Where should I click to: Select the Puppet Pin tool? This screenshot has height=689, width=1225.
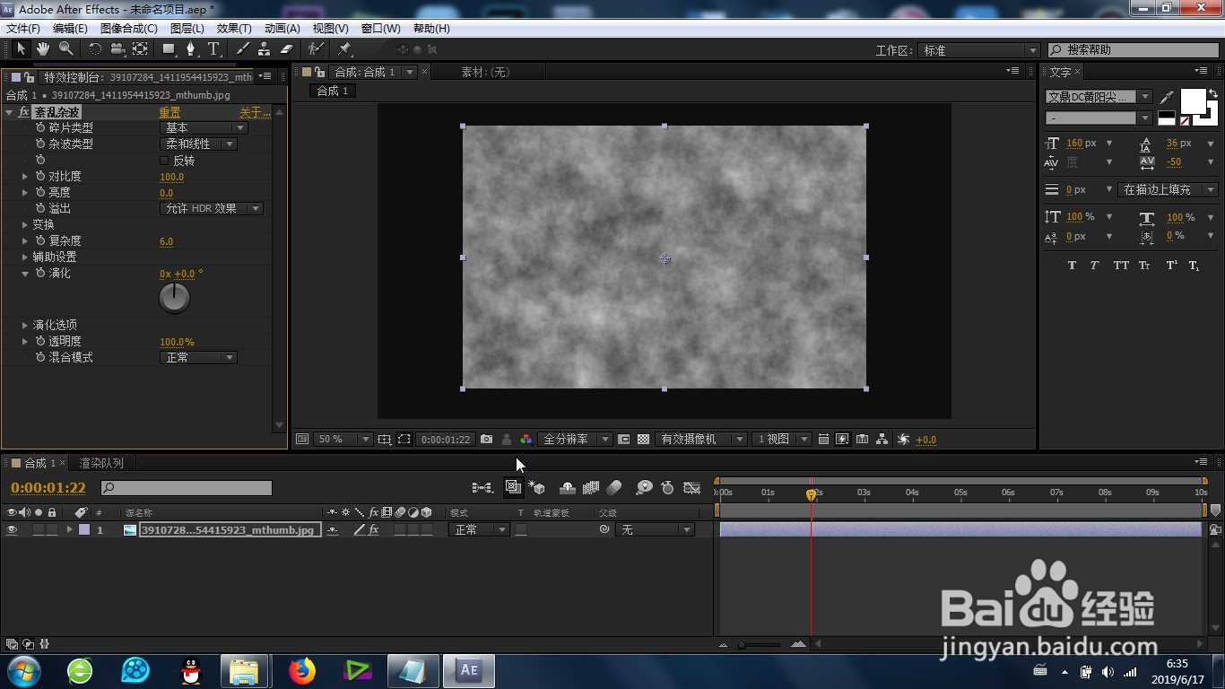click(344, 48)
